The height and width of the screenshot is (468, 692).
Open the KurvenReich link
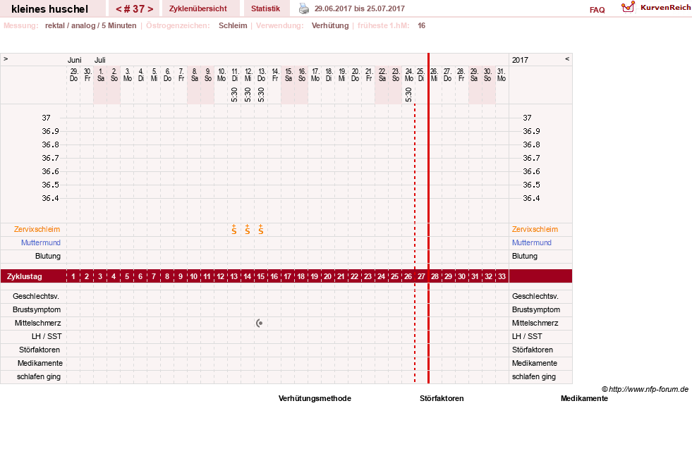665,8
